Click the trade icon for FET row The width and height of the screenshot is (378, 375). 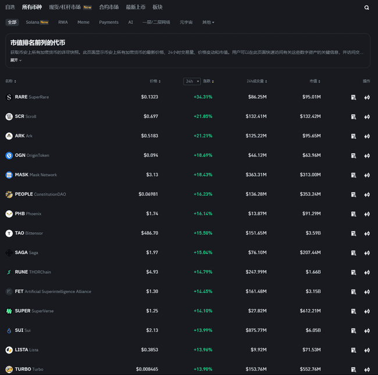coord(366,291)
